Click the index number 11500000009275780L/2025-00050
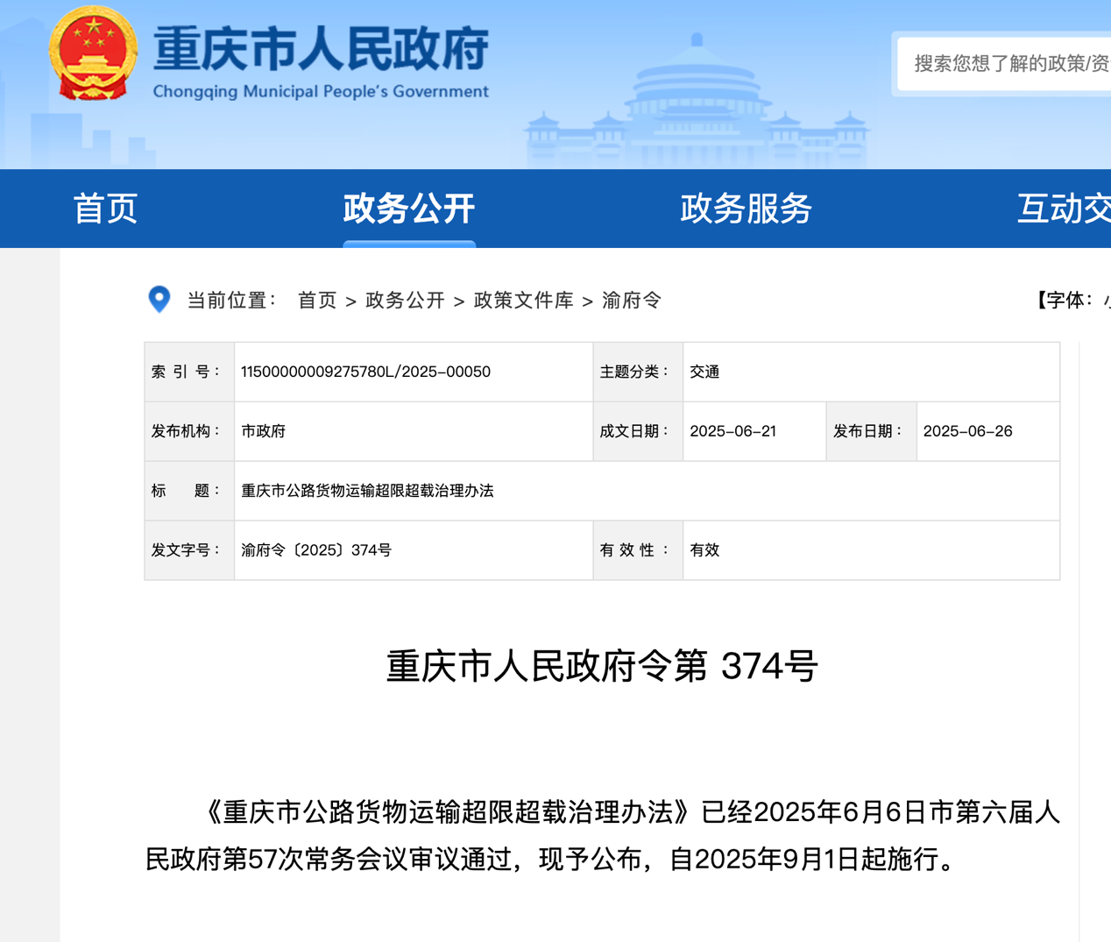Screen dimensions: 1111x942 pyautogui.click(x=365, y=372)
